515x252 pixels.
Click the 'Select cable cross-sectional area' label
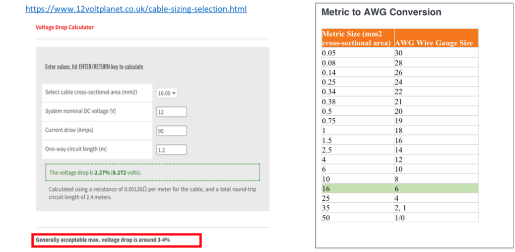(91, 92)
